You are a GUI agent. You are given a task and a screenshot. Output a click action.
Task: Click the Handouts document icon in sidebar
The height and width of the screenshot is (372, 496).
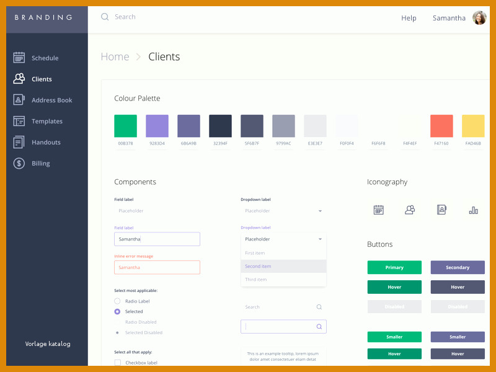pyautogui.click(x=19, y=142)
